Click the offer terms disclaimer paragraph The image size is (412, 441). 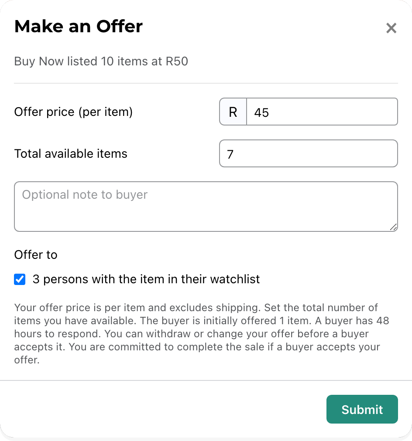pyautogui.click(x=202, y=334)
